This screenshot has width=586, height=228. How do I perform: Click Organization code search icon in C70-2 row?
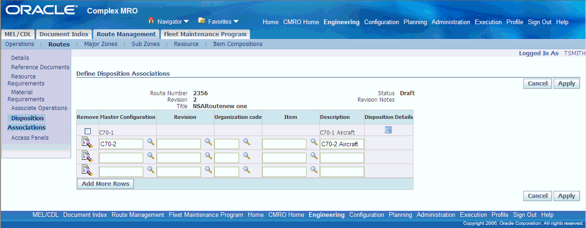pyautogui.click(x=246, y=142)
